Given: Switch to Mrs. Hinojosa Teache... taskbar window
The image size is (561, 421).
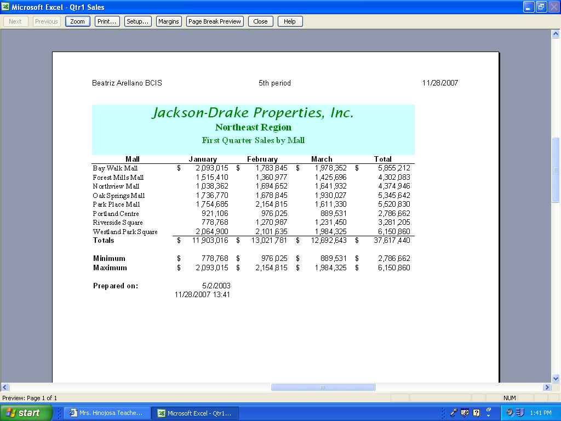Looking at the screenshot, I should (107, 413).
